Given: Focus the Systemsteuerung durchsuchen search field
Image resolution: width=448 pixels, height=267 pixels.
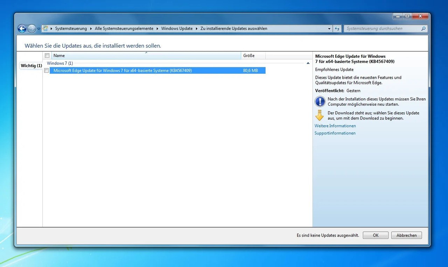Looking at the screenshot, I should [x=381, y=29].
